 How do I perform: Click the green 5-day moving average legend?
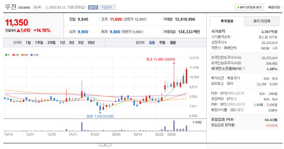tap(7, 55)
